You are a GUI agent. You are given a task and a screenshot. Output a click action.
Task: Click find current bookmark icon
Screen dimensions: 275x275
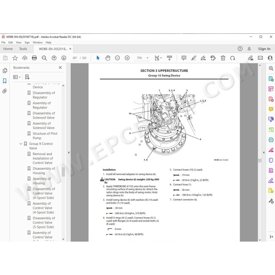click(27, 77)
